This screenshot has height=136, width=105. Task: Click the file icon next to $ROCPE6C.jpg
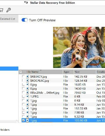coord(27,81)
